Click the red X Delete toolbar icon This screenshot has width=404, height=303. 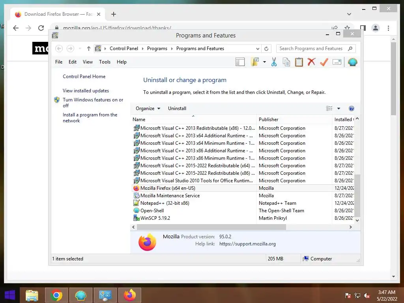[311, 62]
